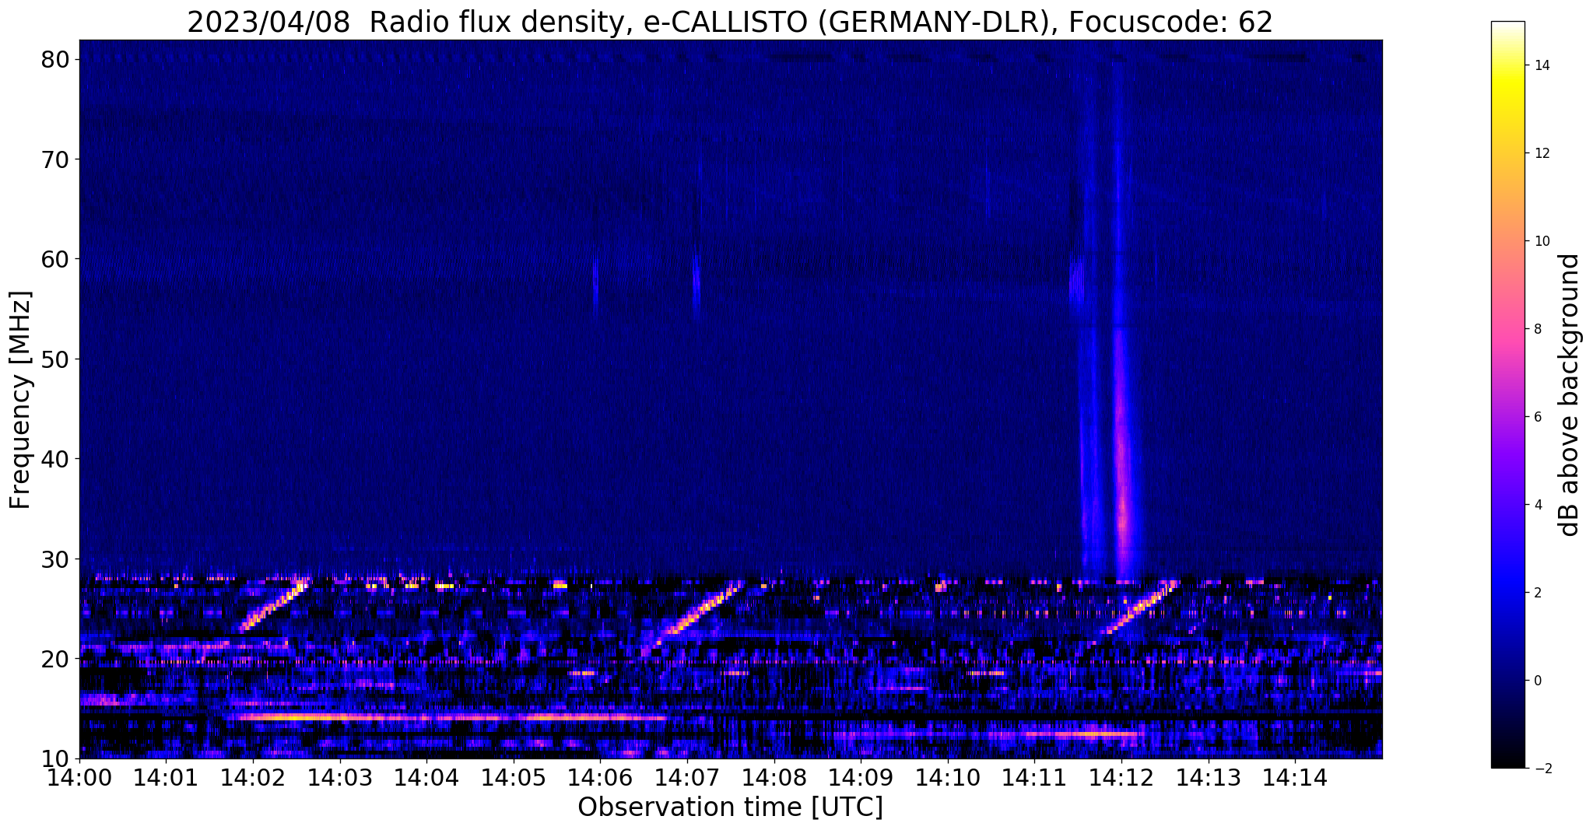Click the 20 MHz frequency tick label
Viewport: 1593px width, 830px height.
[56, 659]
